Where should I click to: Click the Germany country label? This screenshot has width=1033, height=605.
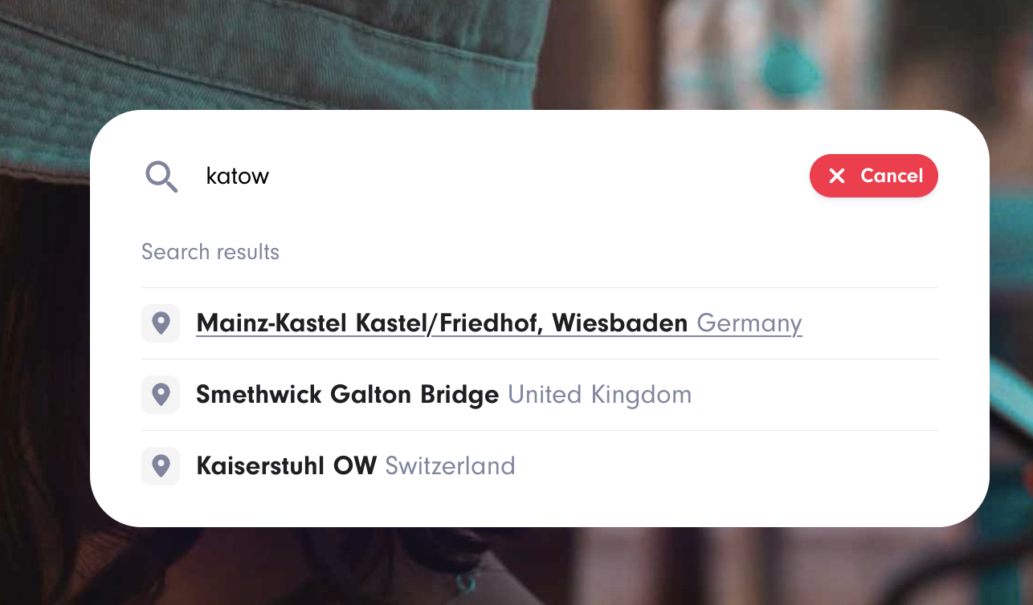749,323
